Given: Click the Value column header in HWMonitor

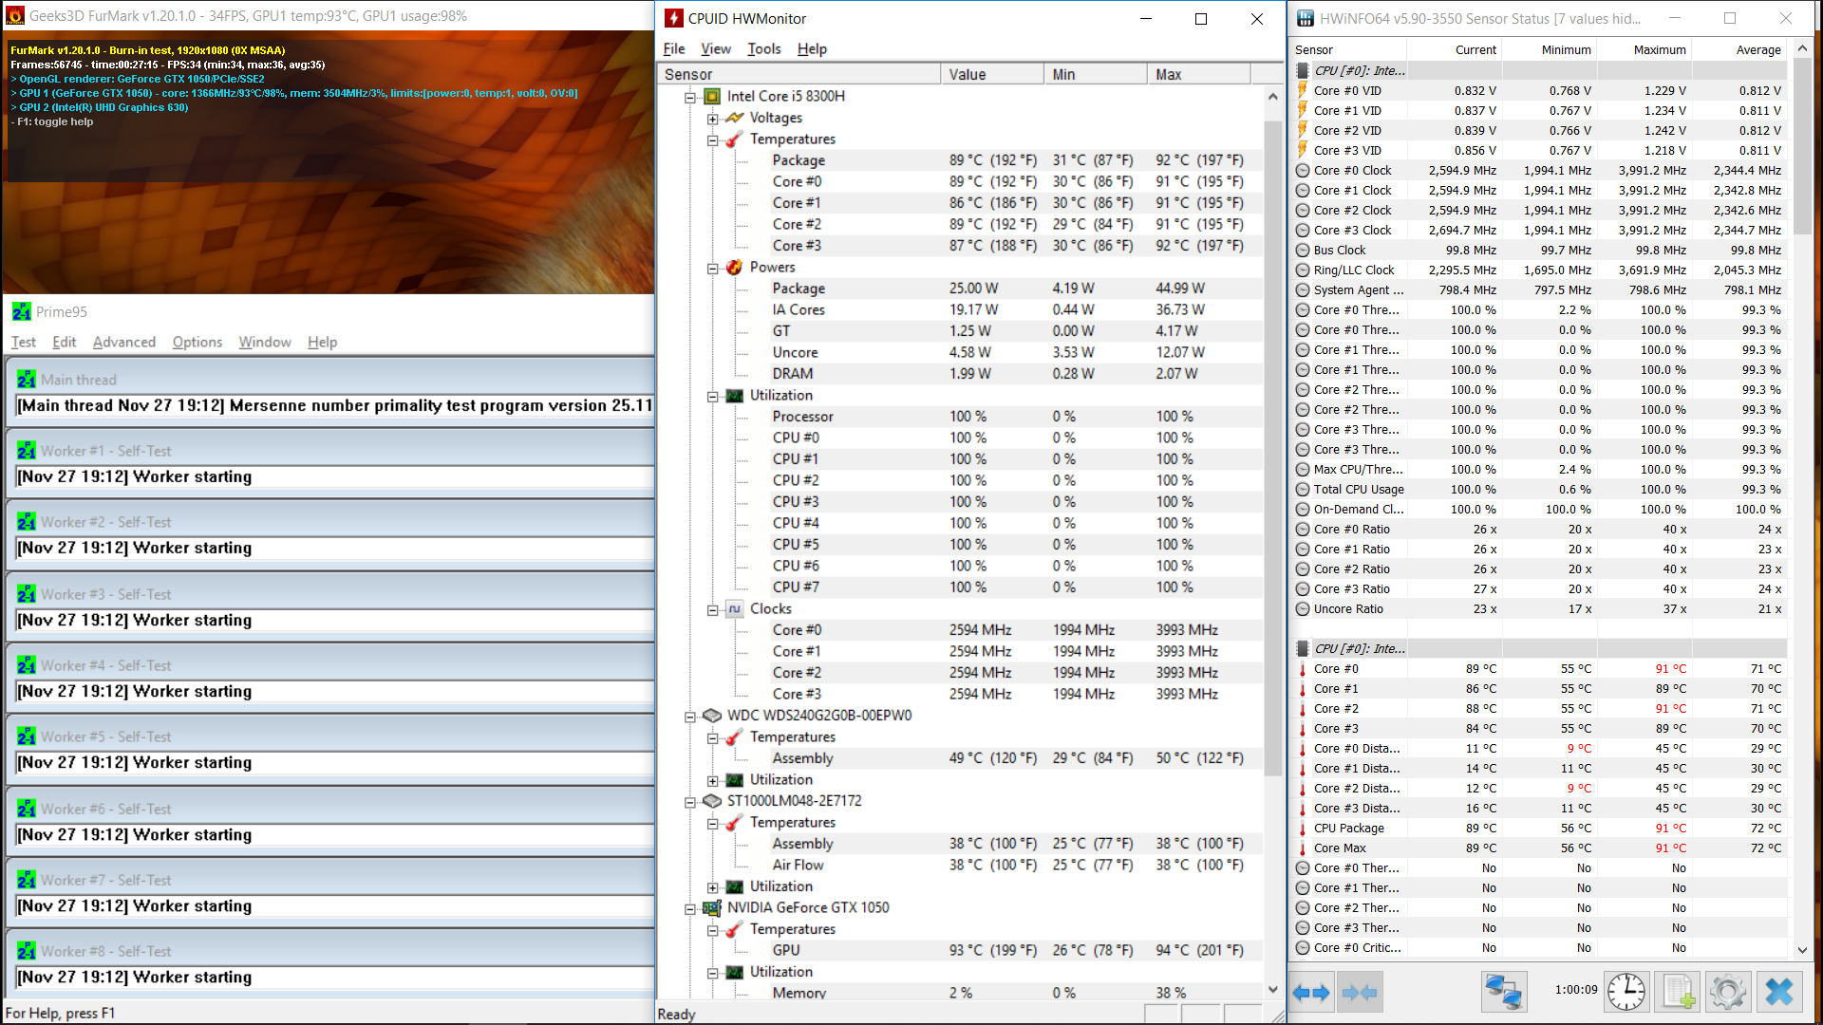Looking at the screenshot, I should [x=992, y=74].
